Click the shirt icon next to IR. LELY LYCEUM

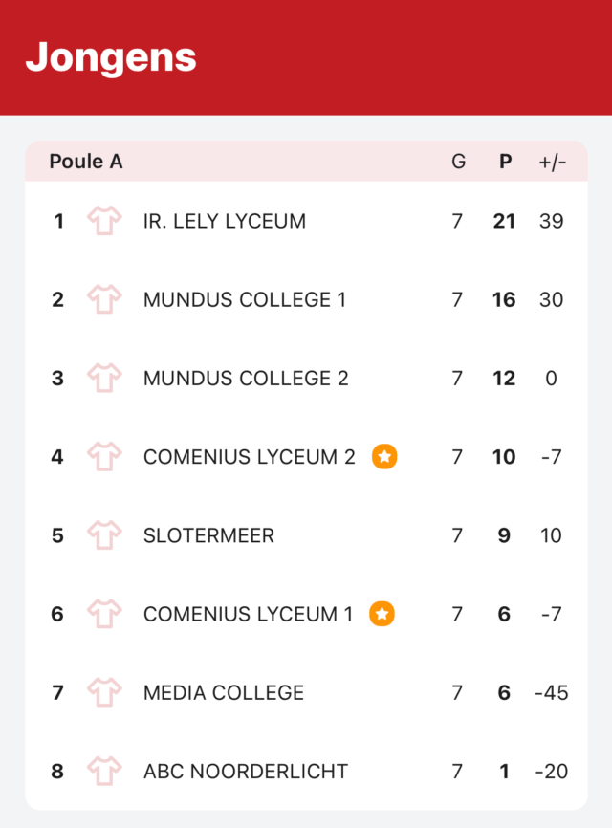pos(104,221)
